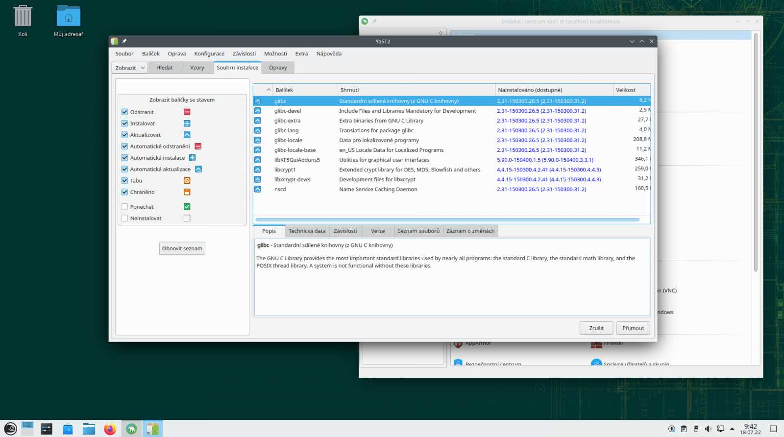
Task: Click the update status icon for glibc-locale-base
Action: tap(258, 150)
